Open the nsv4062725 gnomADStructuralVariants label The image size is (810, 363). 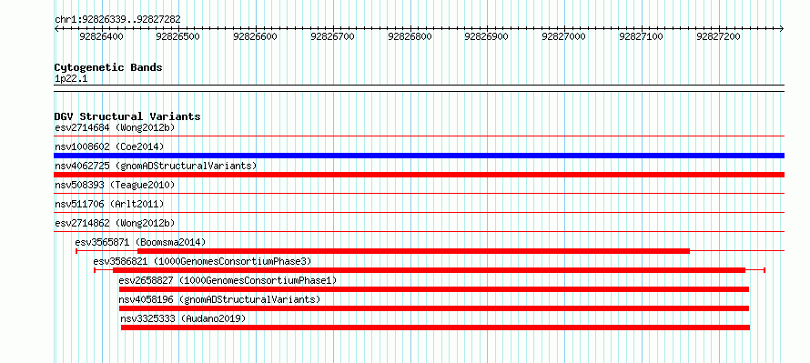coord(156,166)
